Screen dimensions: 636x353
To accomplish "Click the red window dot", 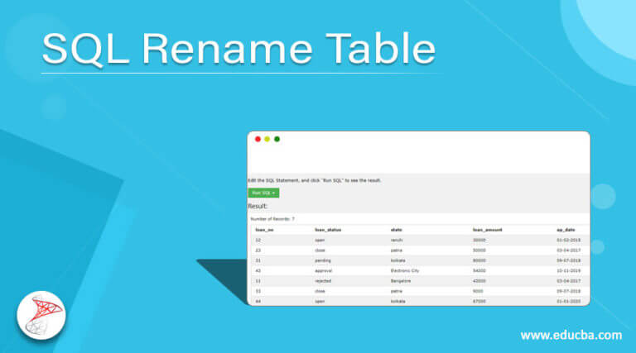I will click(x=258, y=139).
